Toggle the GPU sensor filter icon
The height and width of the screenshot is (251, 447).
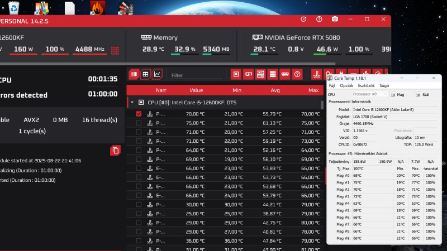(248, 74)
